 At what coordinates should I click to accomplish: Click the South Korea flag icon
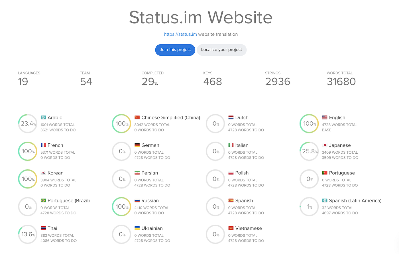(x=43, y=173)
